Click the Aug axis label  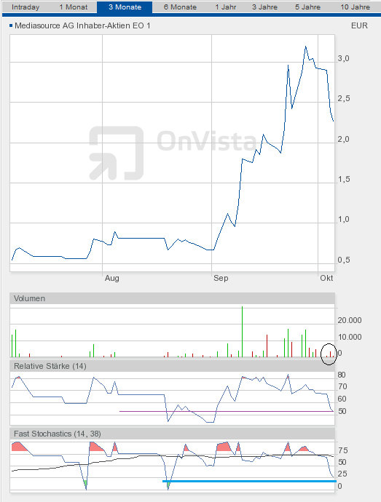[x=112, y=278]
